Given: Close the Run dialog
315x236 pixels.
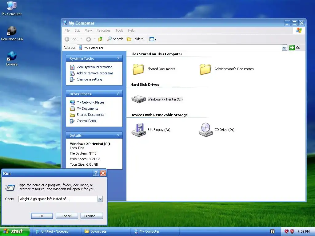Looking at the screenshot, I should point(103,173).
